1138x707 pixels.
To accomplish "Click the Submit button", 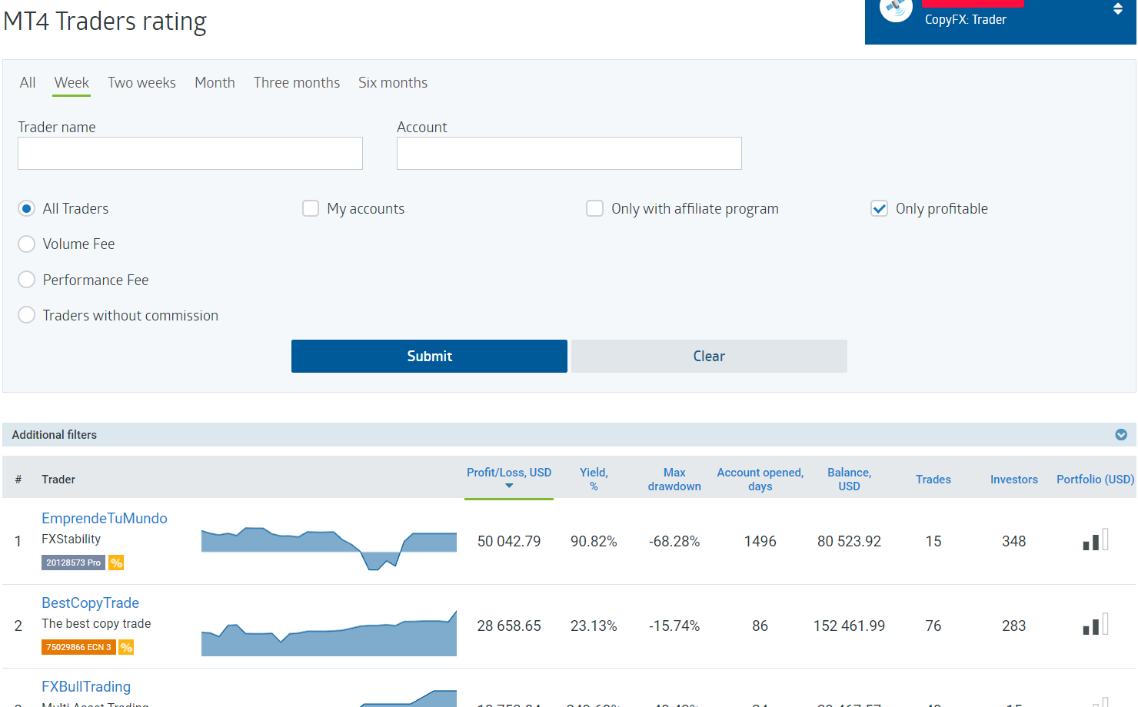I will (x=429, y=356).
